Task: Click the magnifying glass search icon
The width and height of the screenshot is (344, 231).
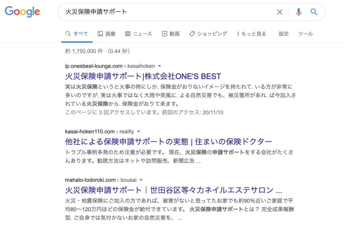Action: 314,12
